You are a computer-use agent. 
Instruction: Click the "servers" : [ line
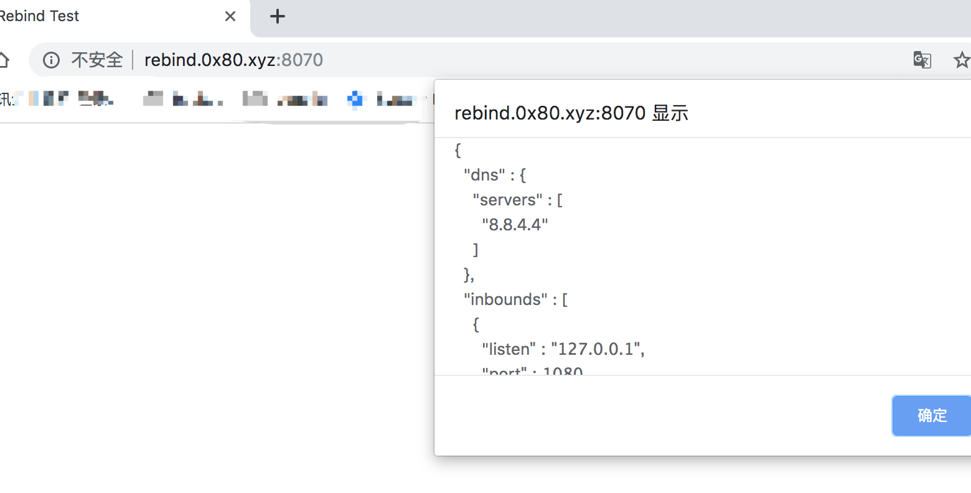tap(518, 200)
